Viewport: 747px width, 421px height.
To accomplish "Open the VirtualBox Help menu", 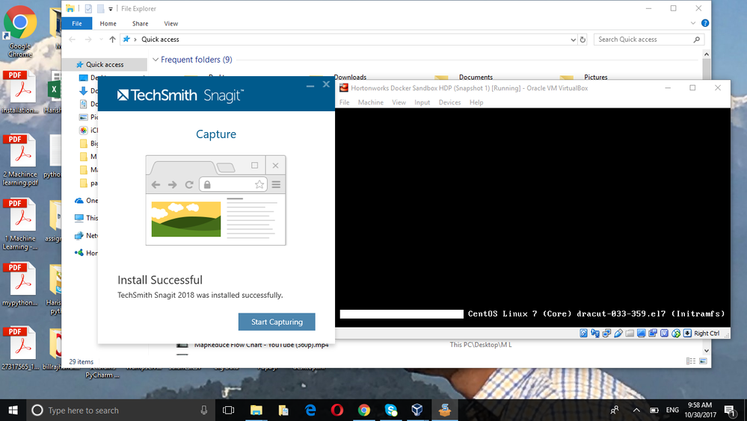I will pyautogui.click(x=476, y=102).
